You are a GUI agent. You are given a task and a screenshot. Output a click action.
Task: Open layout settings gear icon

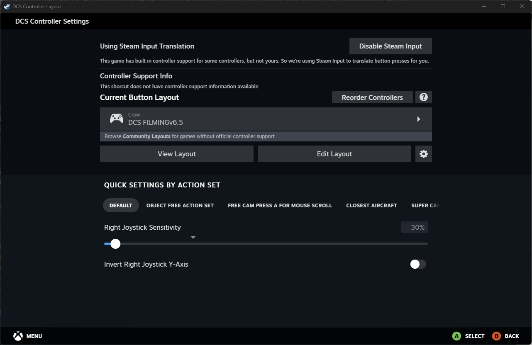point(424,154)
